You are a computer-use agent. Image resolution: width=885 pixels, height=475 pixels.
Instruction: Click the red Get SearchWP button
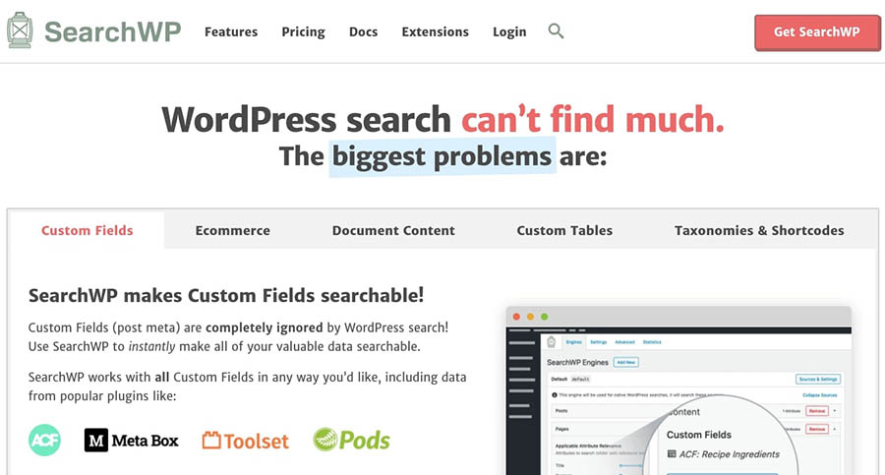815,31
